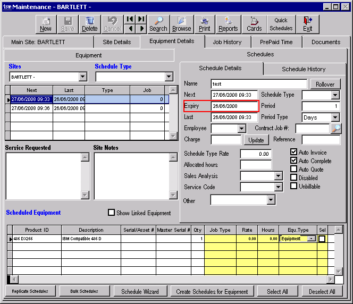Viewport: 353px width, 304px height.
Task: Open the Search toolbar tool
Action: 158,24
